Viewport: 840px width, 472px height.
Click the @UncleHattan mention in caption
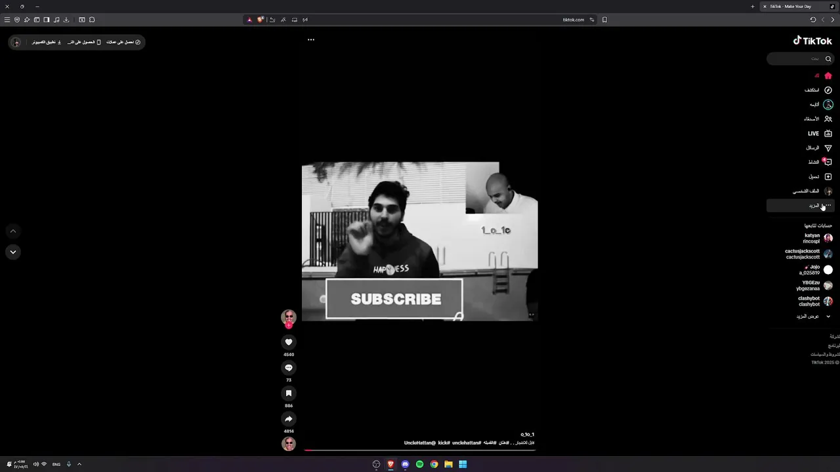pyautogui.click(x=420, y=443)
